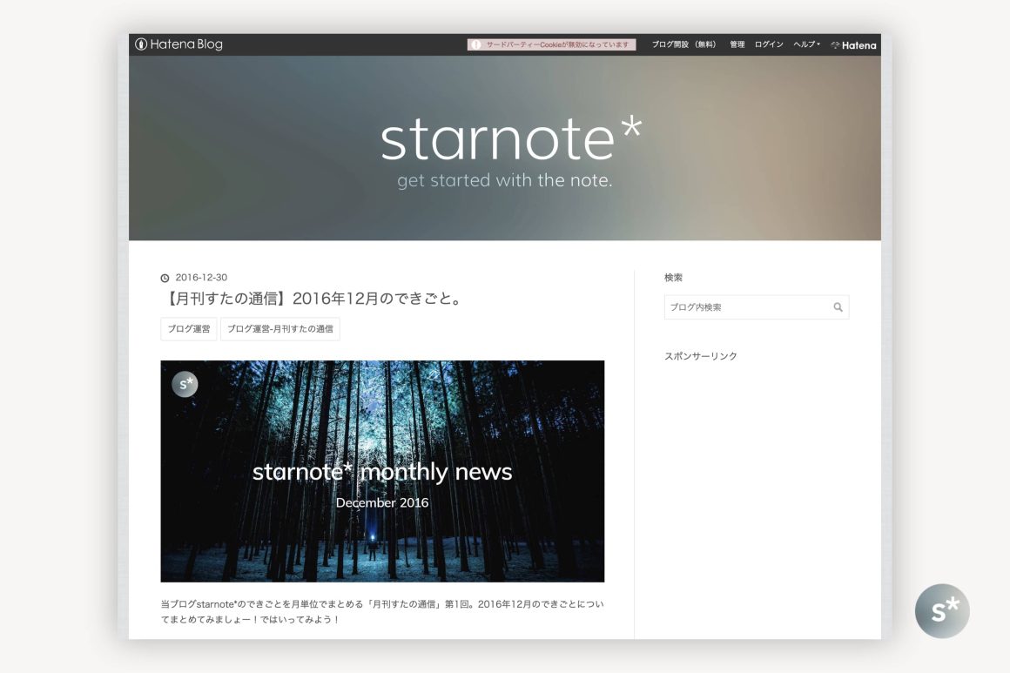Click the s* badge on article image
Screen dimensions: 1010x673
coord(185,384)
